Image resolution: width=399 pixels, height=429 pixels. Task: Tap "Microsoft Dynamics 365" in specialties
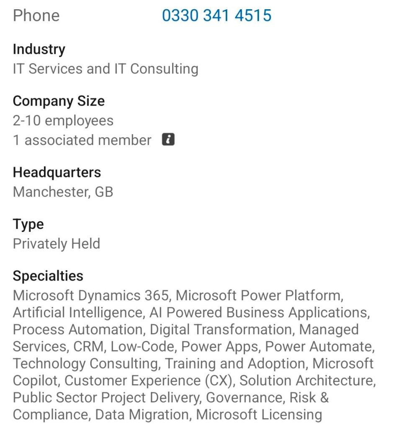coord(91,296)
